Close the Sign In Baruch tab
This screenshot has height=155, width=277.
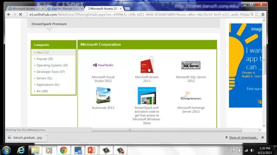coord(82,9)
